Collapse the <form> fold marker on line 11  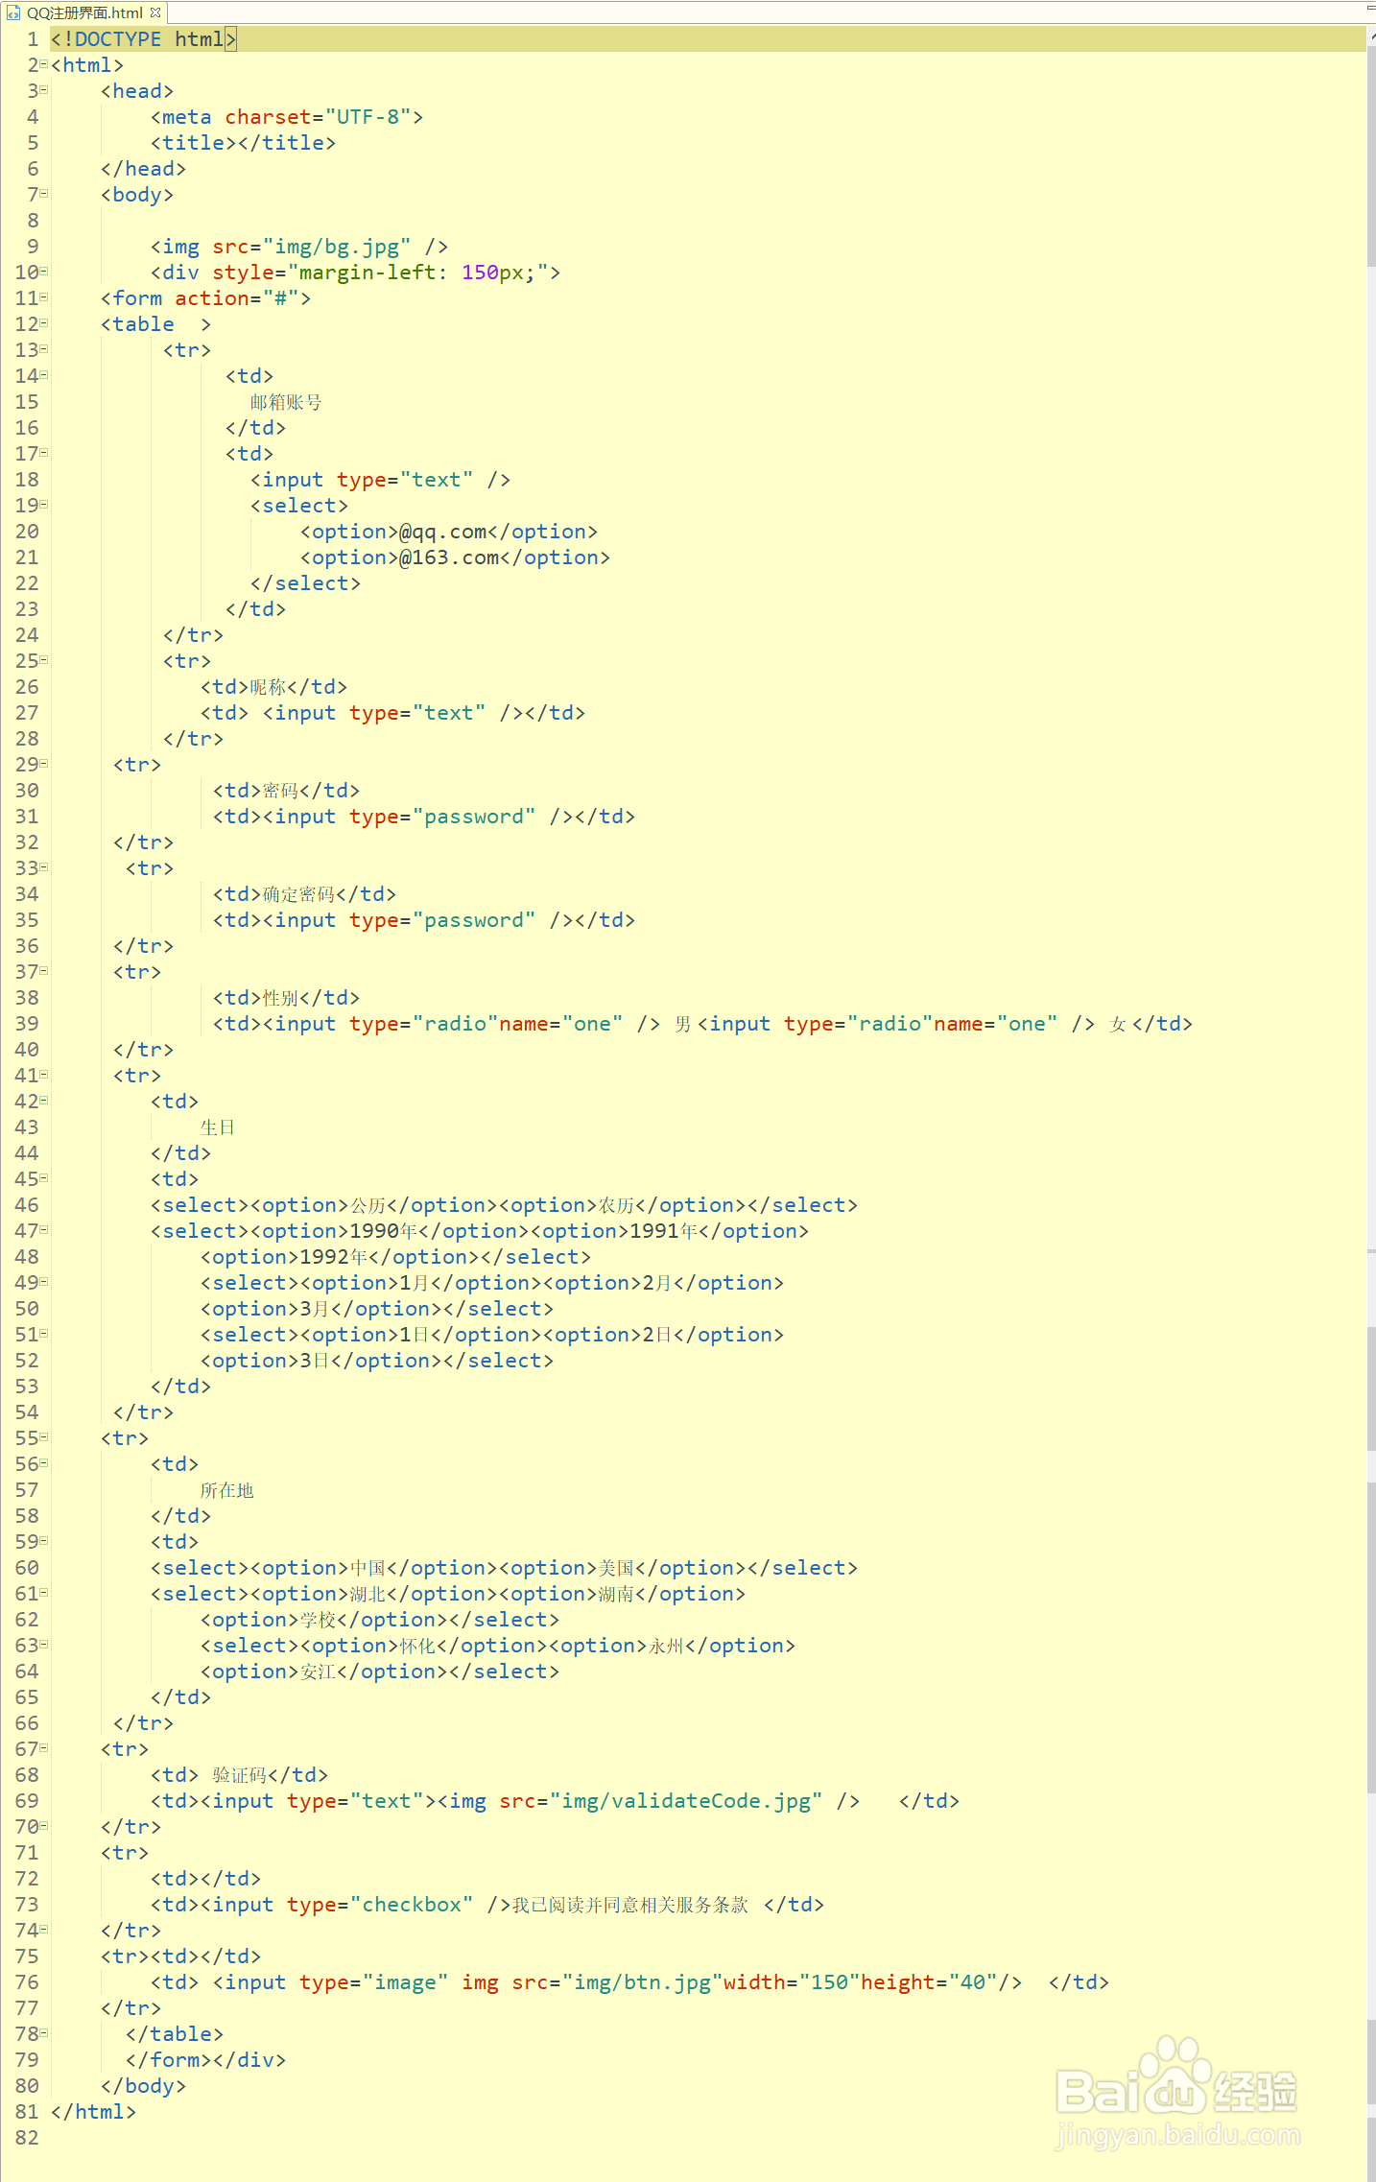click(44, 296)
